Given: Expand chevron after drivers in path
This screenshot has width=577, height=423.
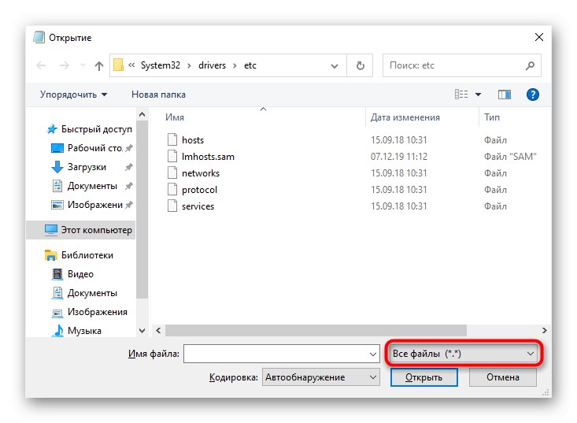Looking at the screenshot, I should click(235, 65).
